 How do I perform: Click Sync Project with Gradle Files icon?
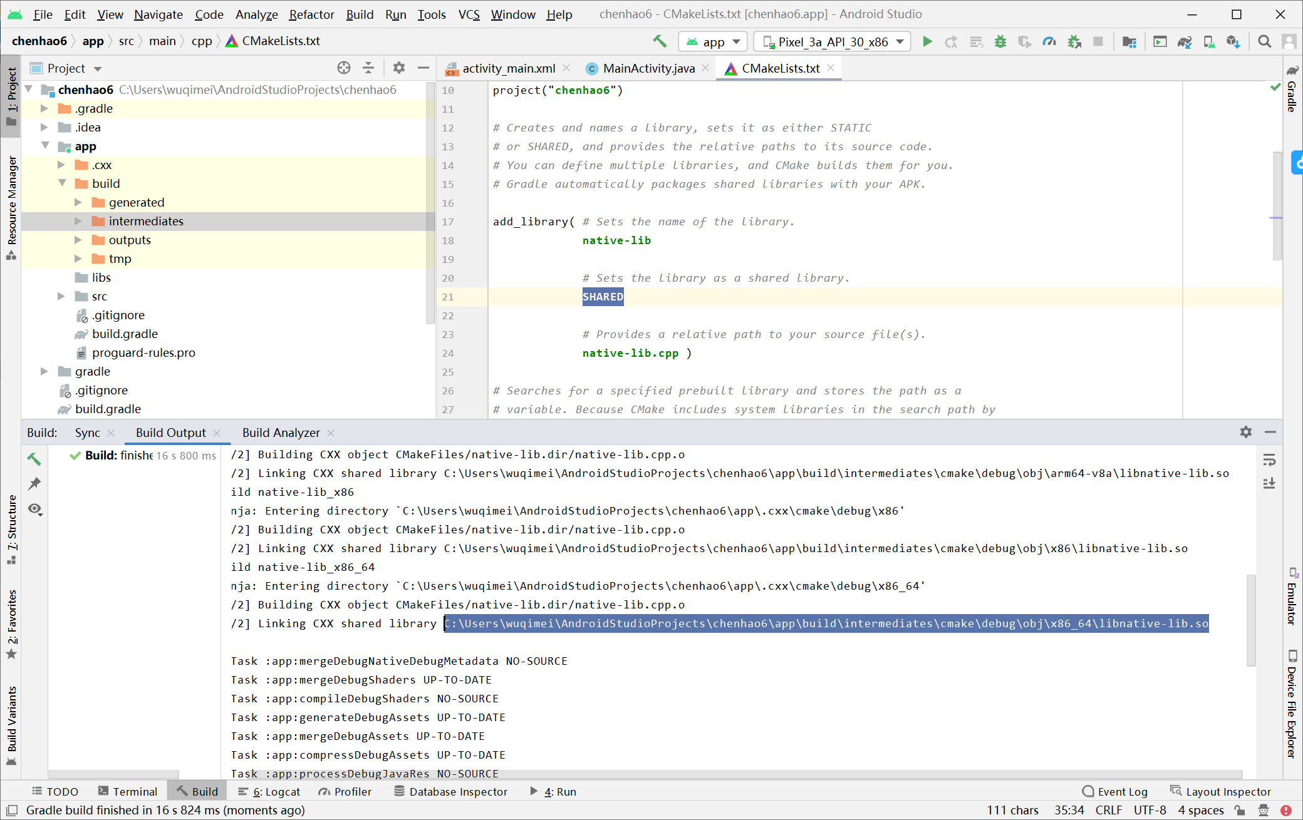(1184, 42)
